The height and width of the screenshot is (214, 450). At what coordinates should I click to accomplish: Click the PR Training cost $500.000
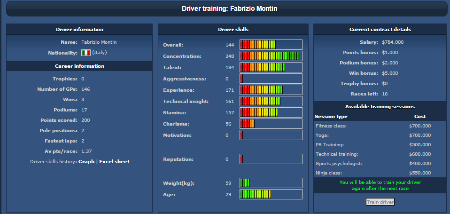pos(420,145)
